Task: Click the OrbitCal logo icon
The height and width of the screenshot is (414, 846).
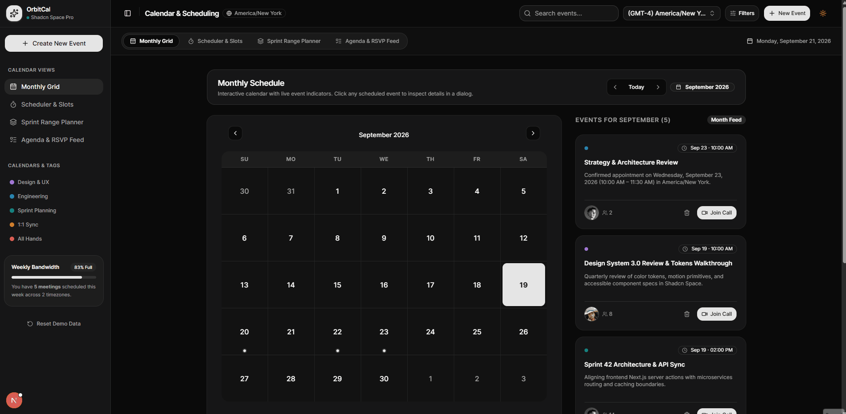Action: point(14,13)
